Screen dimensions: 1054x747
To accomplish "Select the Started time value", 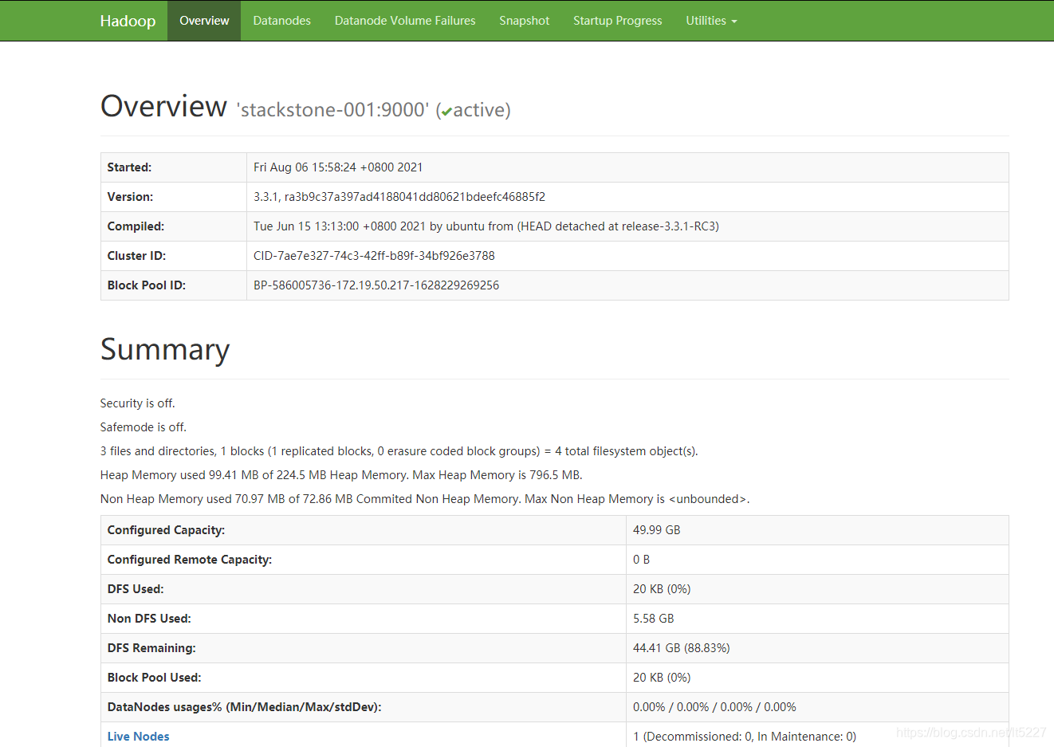I will click(x=338, y=167).
